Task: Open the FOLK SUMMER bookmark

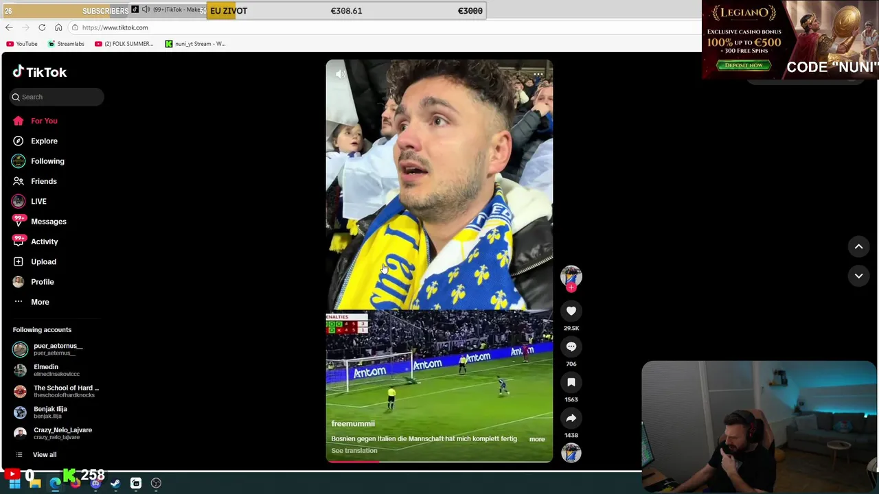Action: (x=124, y=44)
